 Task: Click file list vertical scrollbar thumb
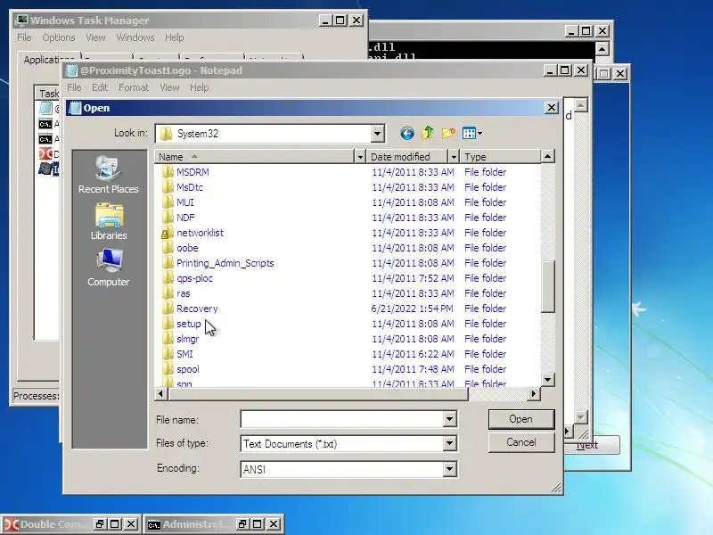[x=547, y=286]
